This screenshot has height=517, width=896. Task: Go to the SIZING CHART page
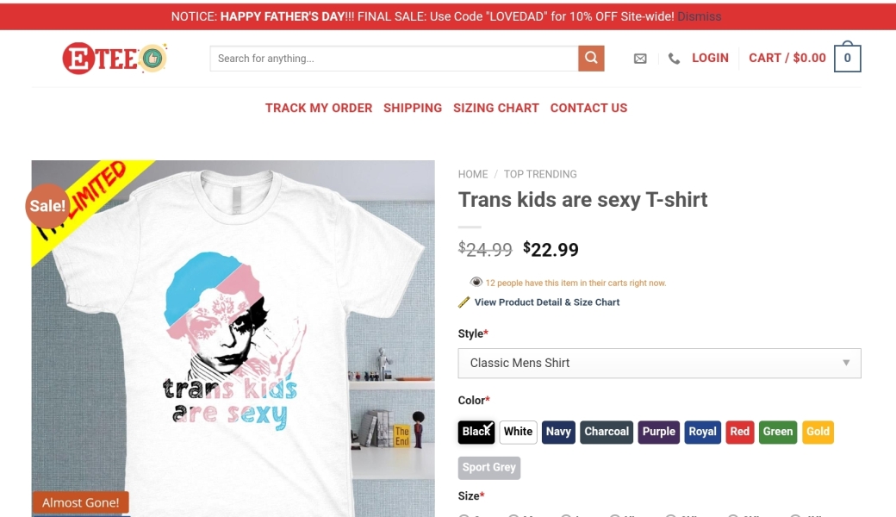[x=496, y=108]
